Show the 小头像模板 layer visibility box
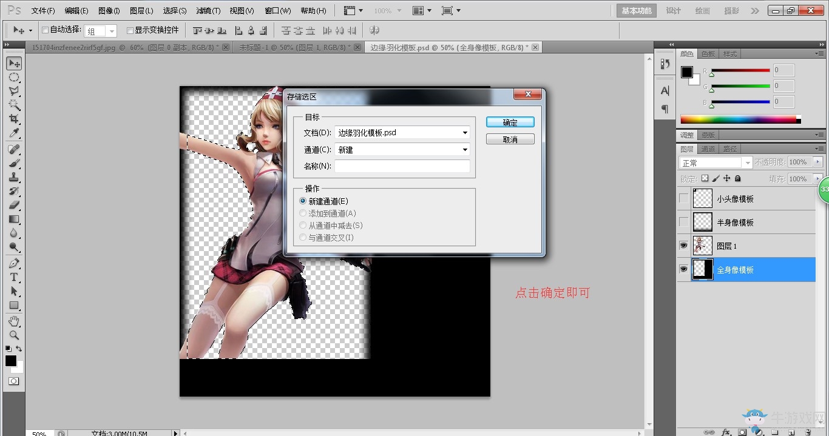The height and width of the screenshot is (436, 829). pos(684,198)
